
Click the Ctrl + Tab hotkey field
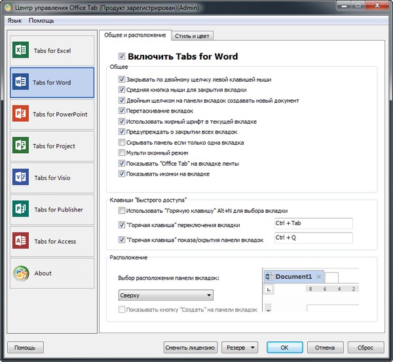tap(313, 224)
